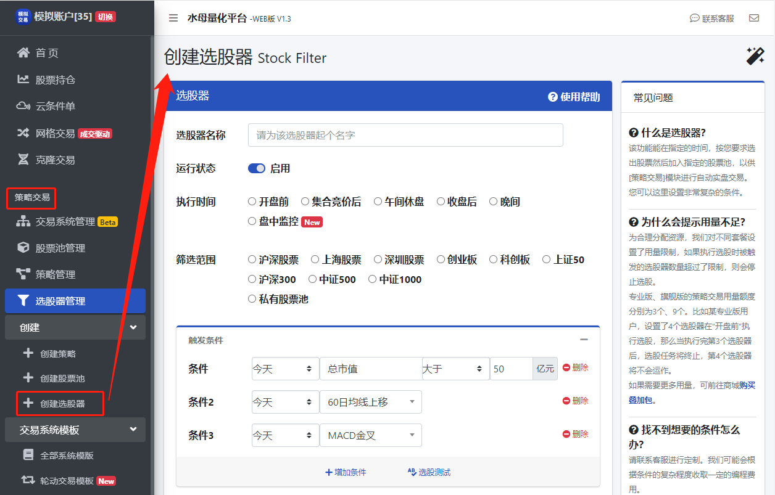Toggle the 运行状态 启用 switch

tap(257, 168)
